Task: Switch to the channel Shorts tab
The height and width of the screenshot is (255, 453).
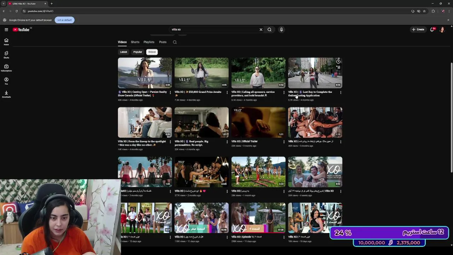Action: [x=135, y=42]
